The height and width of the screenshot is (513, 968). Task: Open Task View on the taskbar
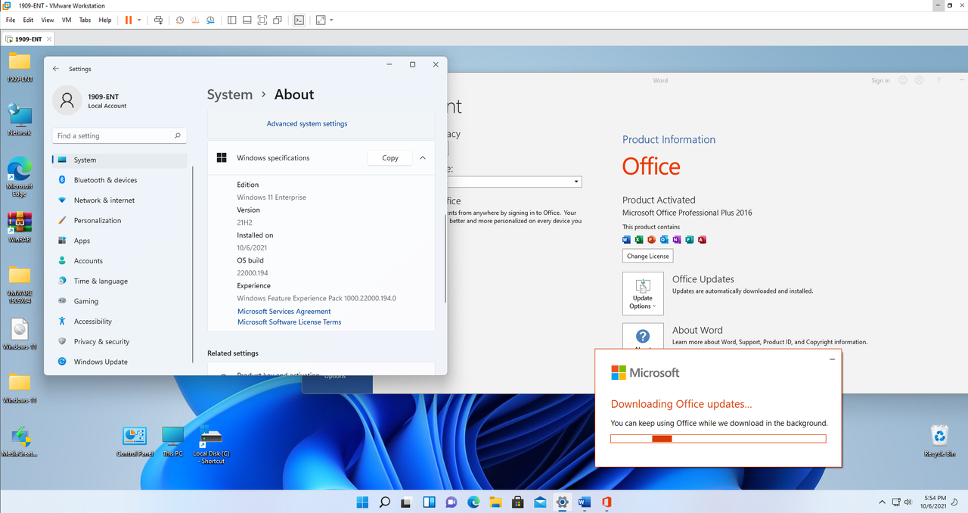(407, 502)
